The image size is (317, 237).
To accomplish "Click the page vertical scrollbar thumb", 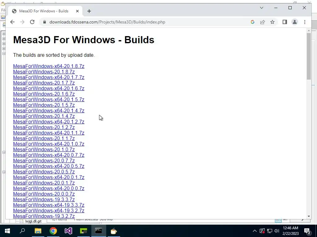I will point(309,56).
